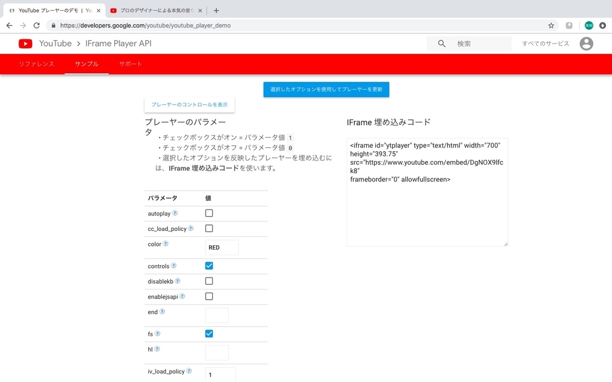The image size is (612, 382).
Task: Uncheck the controls checkbox
Action: pyautogui.click(x=210, y=266)
